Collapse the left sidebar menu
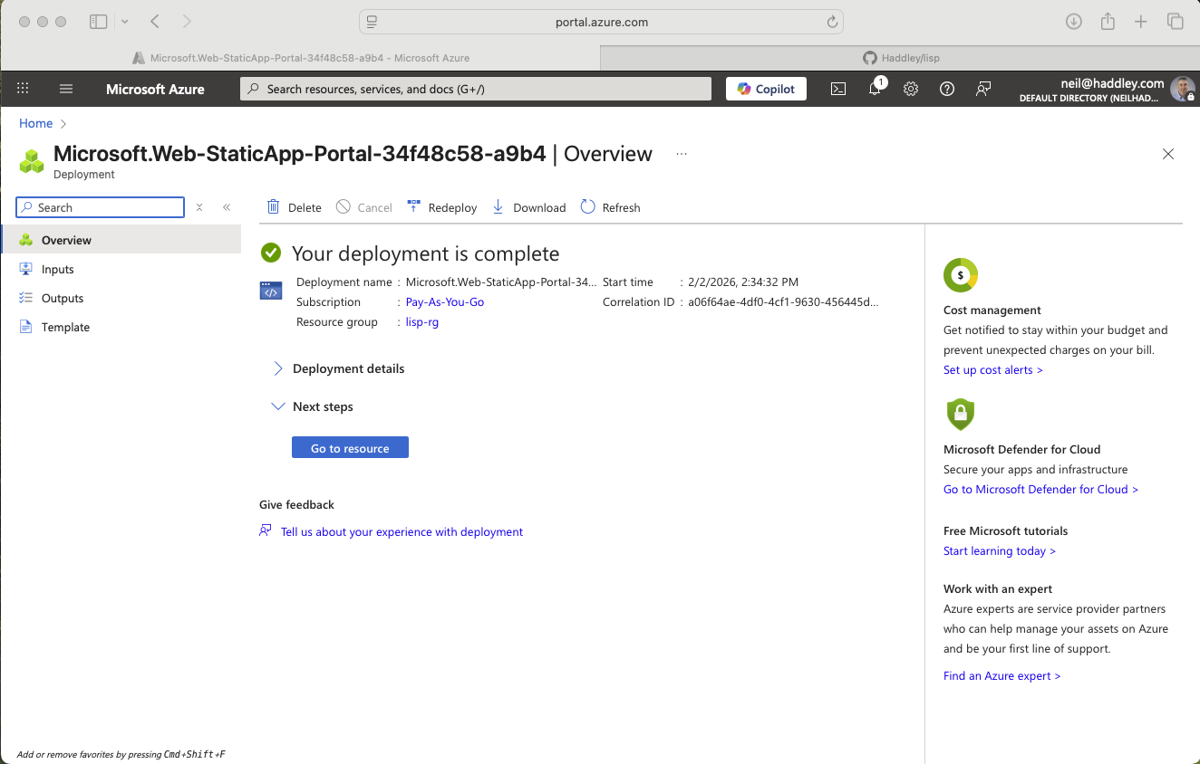The width and height of the screenshot is (1200, 764). click(227, 207)
